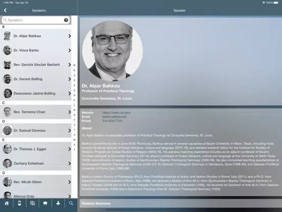282x212 pixels.
Task: Select Rev. Garrick Sinclair Beckett's avatar
Action: click(7, 65)
